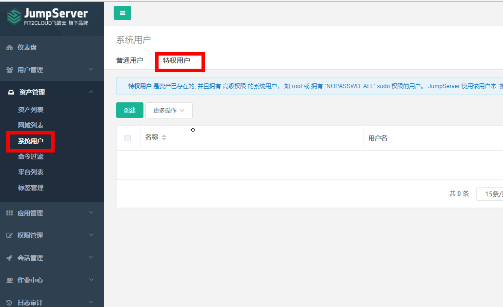Expand the 日志审计 menu chevron
The height and width of the screenshot is (307, 503).
pyautogui.click(x=91, y=302)
